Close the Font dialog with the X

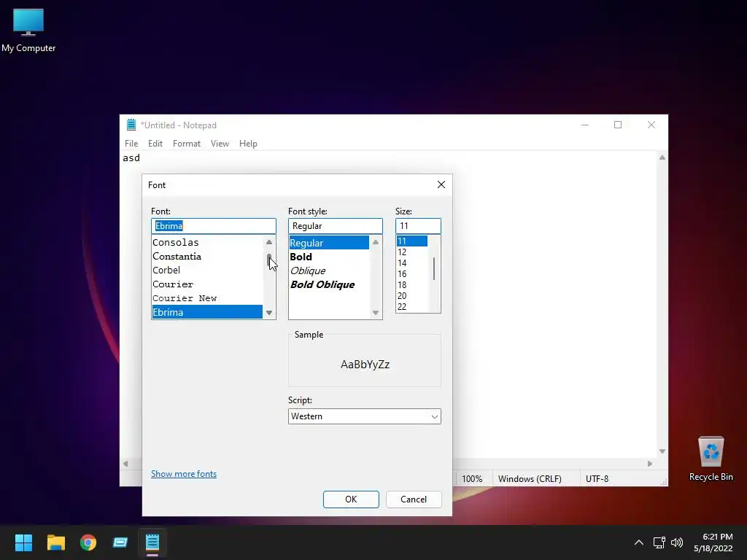[441, 184]
